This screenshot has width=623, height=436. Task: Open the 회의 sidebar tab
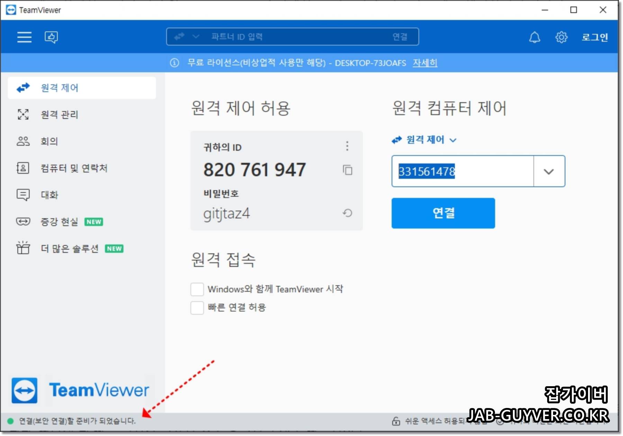(82, 141)
